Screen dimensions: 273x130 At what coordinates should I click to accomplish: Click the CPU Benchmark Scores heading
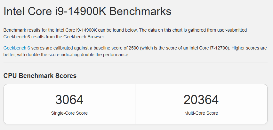pyautogui.click(x=40, y=76)
